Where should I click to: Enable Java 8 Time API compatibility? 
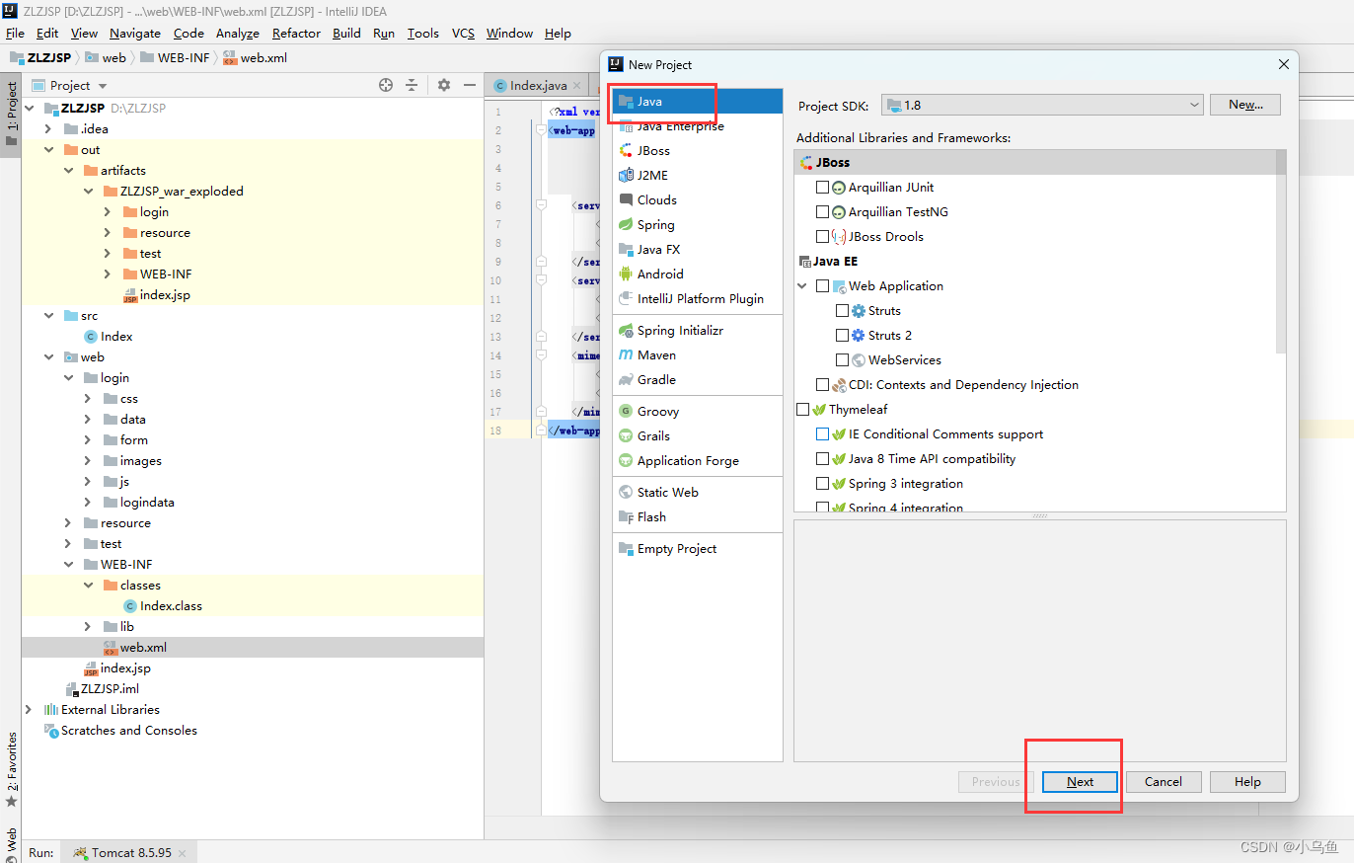(x=822, y=459)
